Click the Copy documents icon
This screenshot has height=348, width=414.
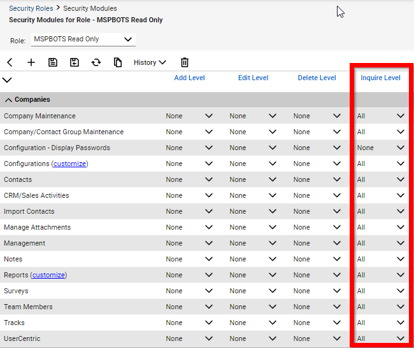(118, 62)
